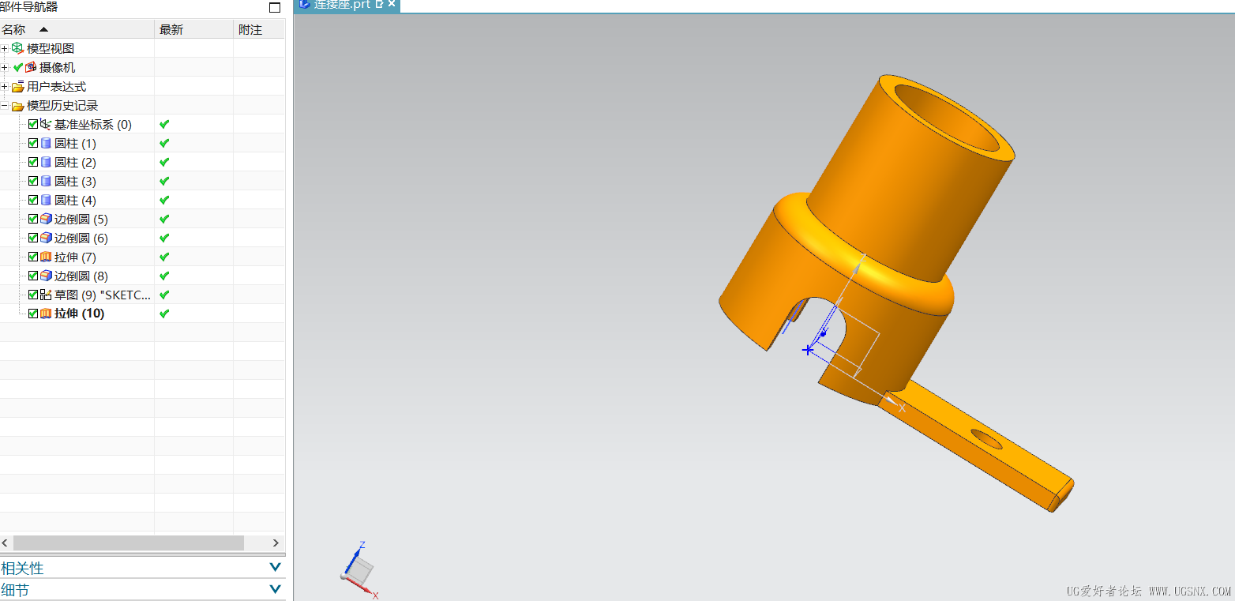
Task: Uncheck the 边倒圆 (8) checkbox
Action: (x=33, y=276)
